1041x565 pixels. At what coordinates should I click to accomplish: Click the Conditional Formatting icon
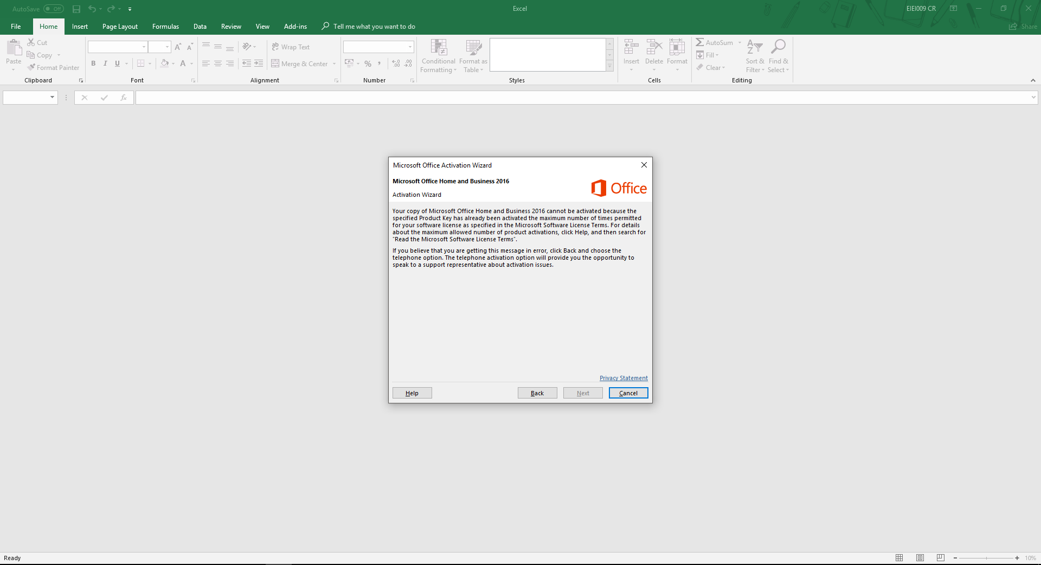point(439,48)
